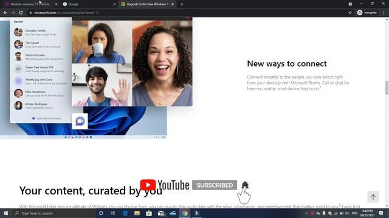Viewport: 389px width, 218px height.
Task: Click the Chrome icon on the taskbar
Action: tap(185, 213)
